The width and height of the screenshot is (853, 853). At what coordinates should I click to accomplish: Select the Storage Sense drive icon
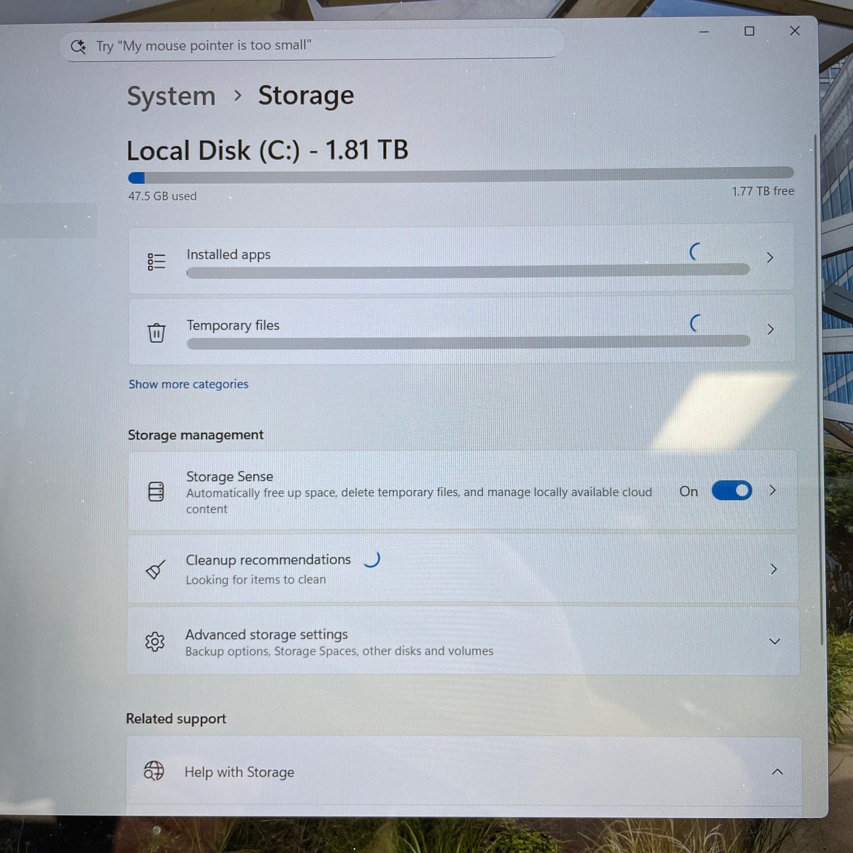coord(156,491)
